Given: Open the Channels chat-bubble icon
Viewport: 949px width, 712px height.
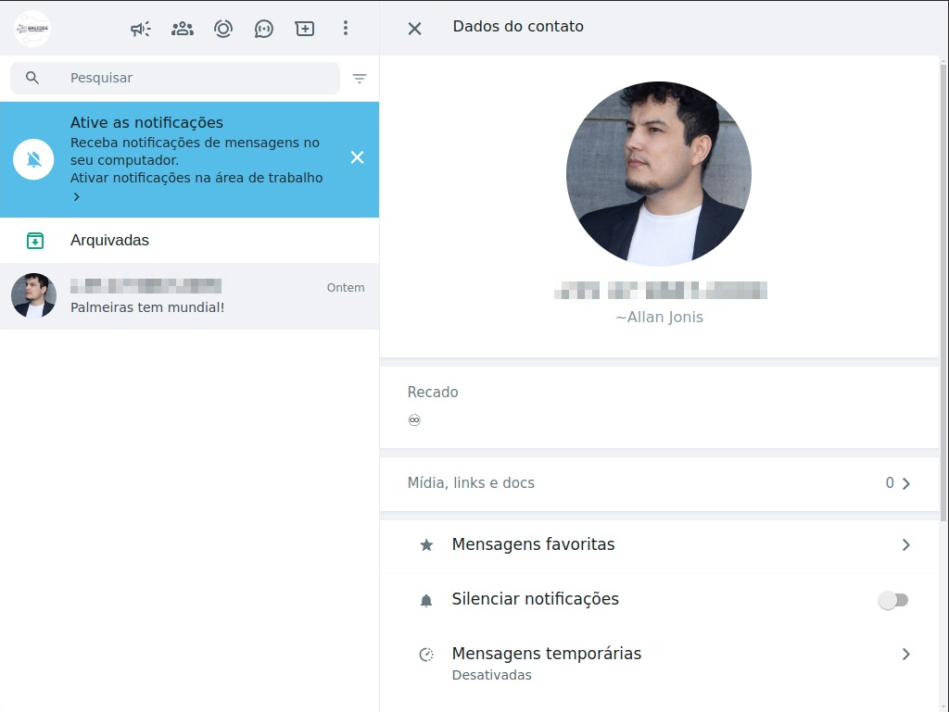Looking at the screenshot, I should click(x=264, y=29).
